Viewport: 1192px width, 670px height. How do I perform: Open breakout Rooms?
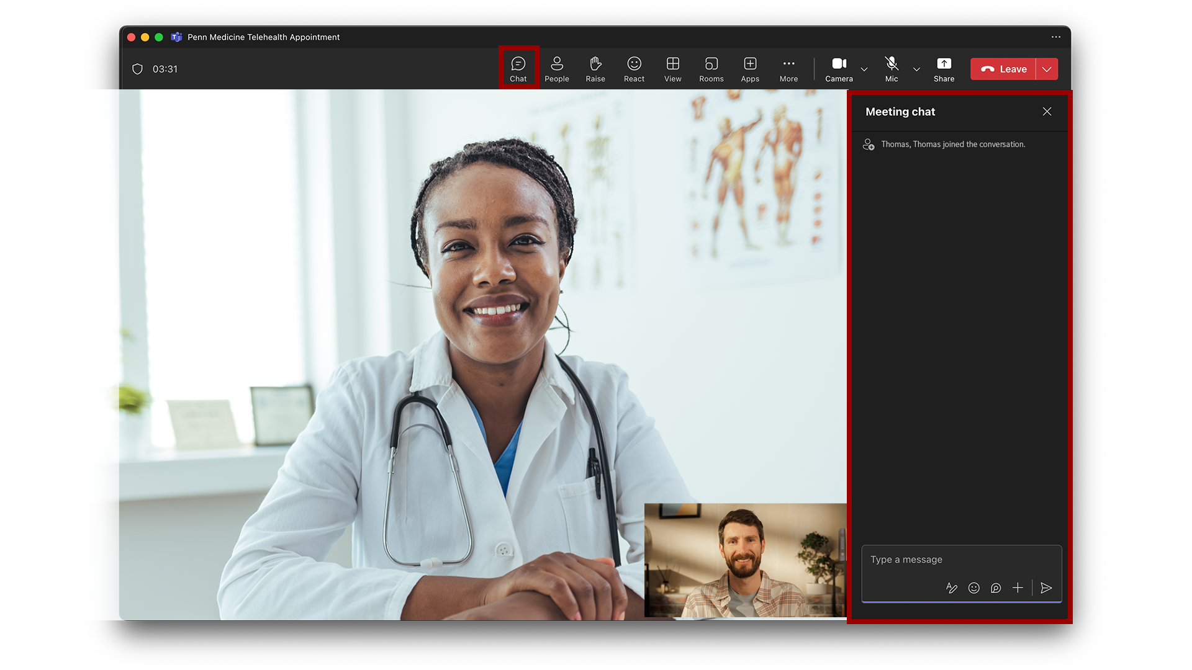click(711, 68)
